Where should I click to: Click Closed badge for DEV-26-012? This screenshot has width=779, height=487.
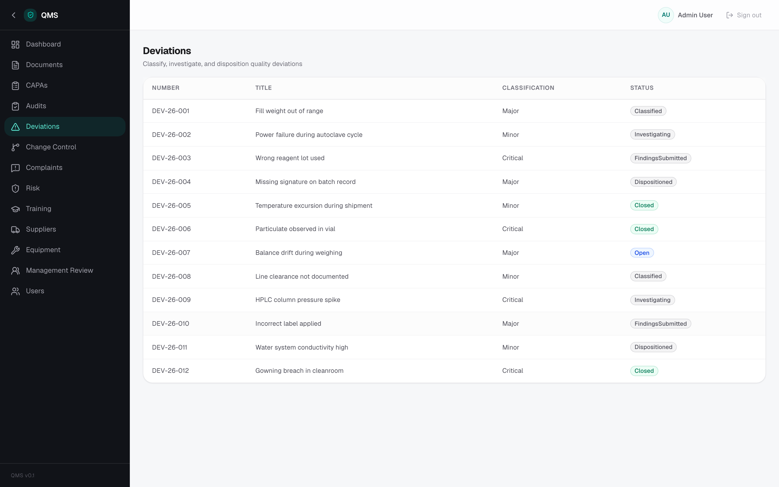pos(644,371)
